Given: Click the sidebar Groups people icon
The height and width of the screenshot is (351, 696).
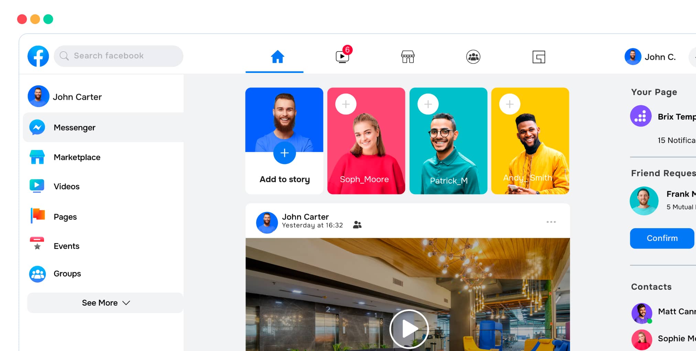Looking at the screenshot, I should point(37,274).
